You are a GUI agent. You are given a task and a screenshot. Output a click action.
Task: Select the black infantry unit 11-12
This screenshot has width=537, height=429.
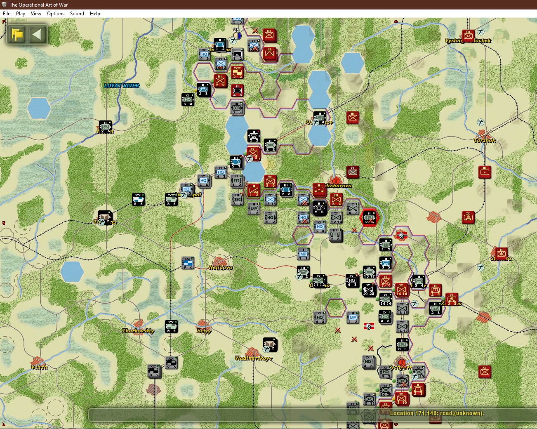pos(319,280)
